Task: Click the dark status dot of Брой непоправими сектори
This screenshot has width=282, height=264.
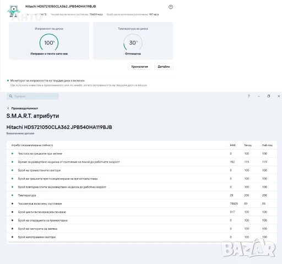Action: click(12, 237)
